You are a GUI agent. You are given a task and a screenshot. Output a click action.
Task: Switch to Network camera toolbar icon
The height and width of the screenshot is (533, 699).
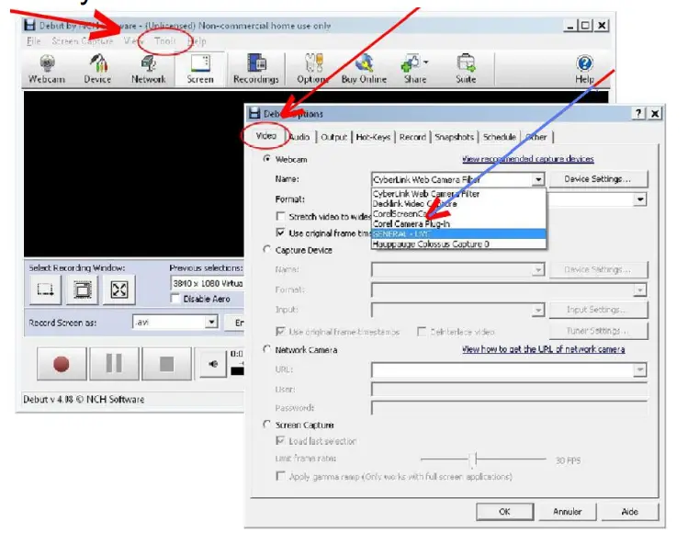(149, 69)
